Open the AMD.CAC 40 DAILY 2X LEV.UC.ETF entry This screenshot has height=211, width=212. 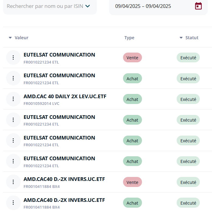(x=65, y=96)
